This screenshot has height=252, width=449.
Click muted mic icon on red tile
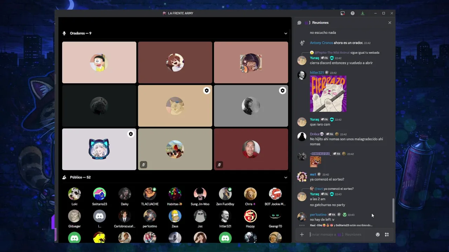tap(219, 164)
